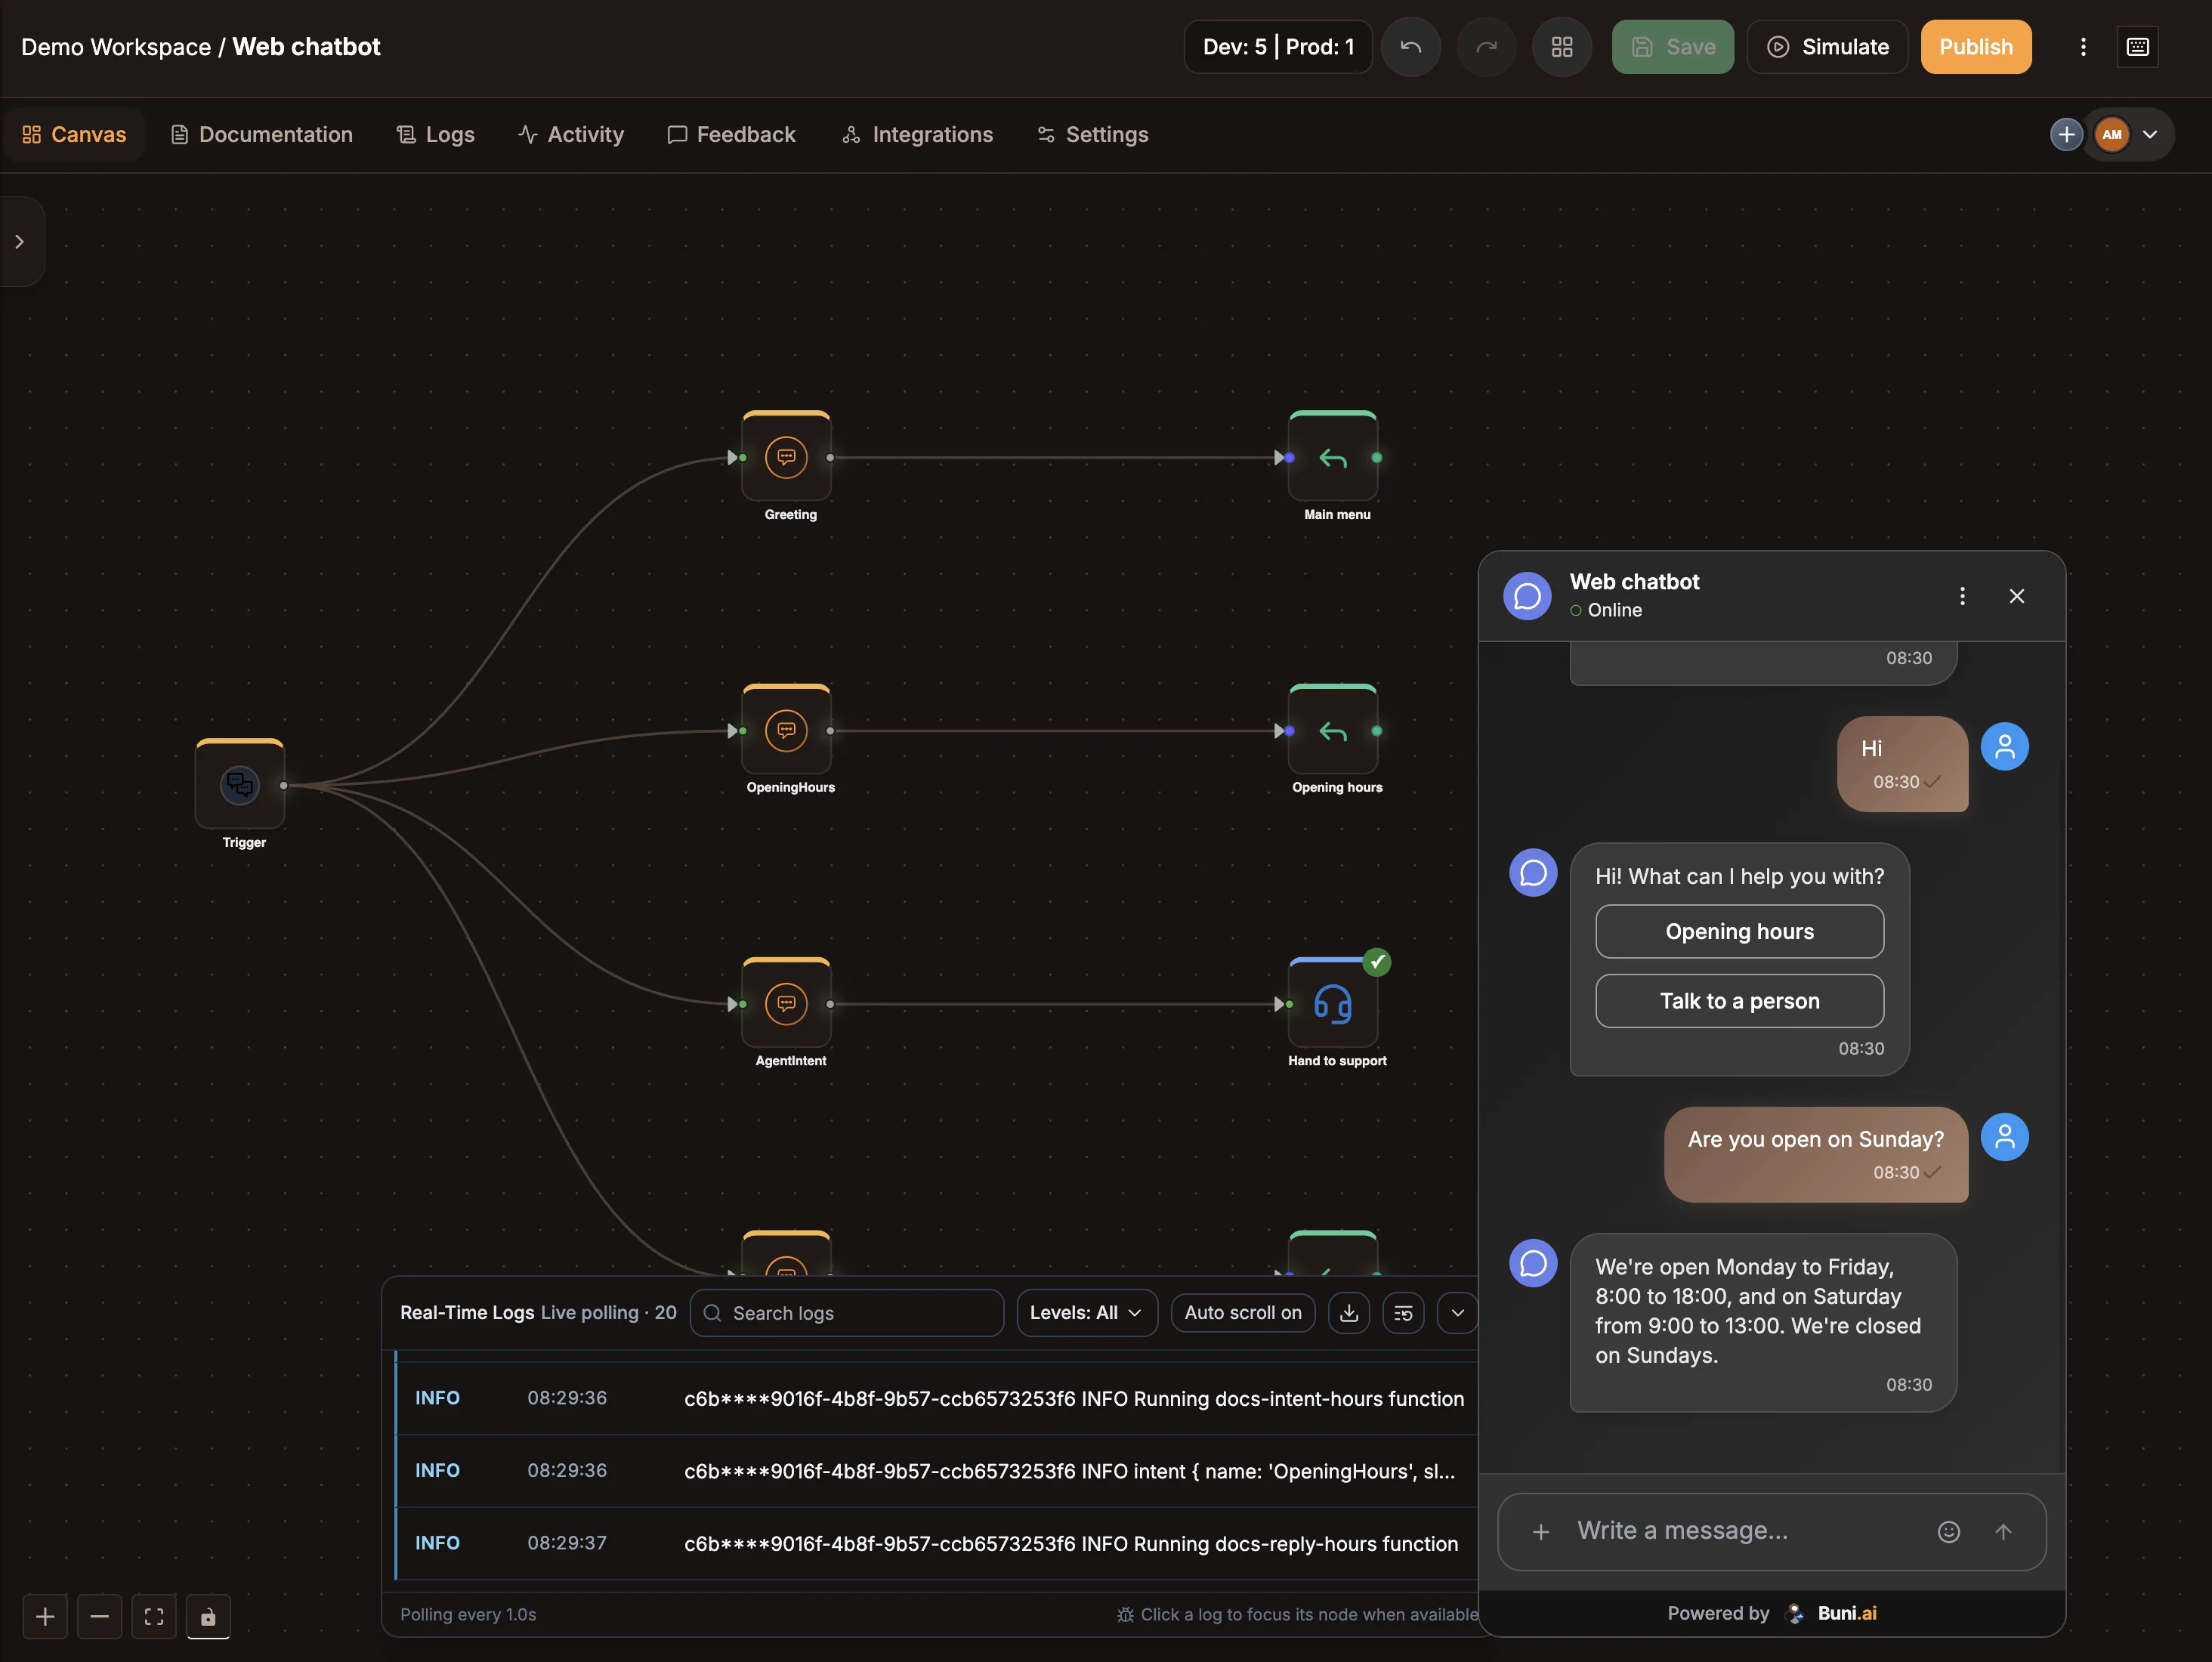Choose Opening hours quick reply
2212x1662 pixels.
point(1739,931)
